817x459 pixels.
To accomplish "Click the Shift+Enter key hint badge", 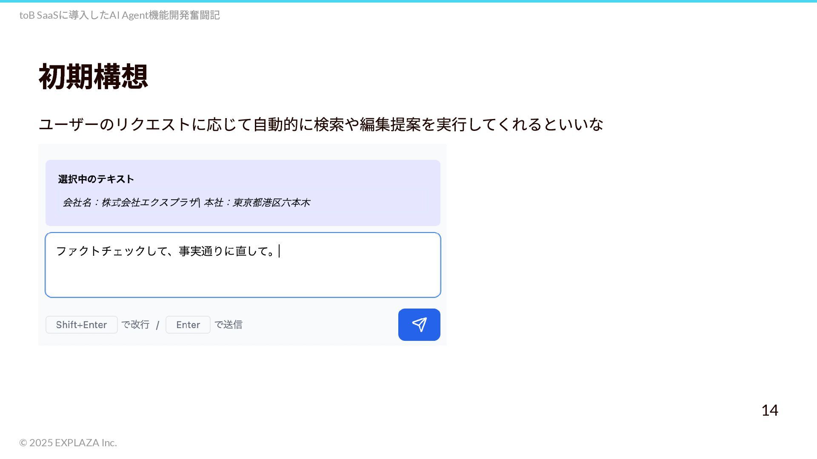I will [x=82, y=325].
